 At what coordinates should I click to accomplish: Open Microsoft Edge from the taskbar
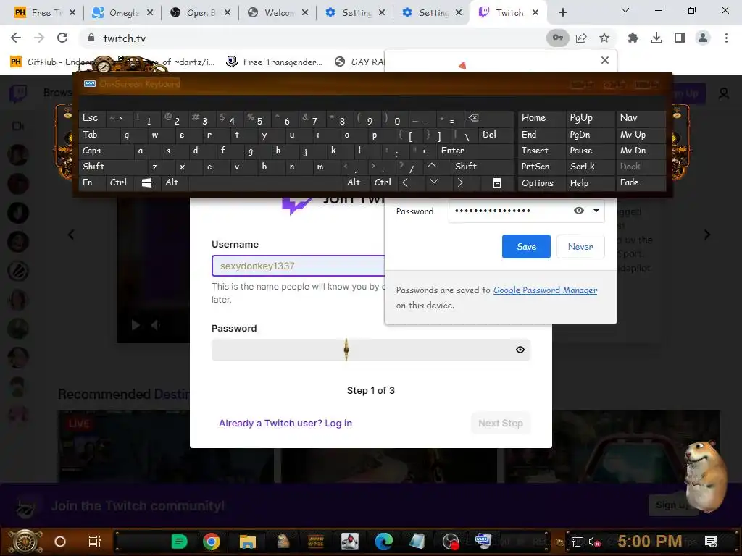pos(383,542)
